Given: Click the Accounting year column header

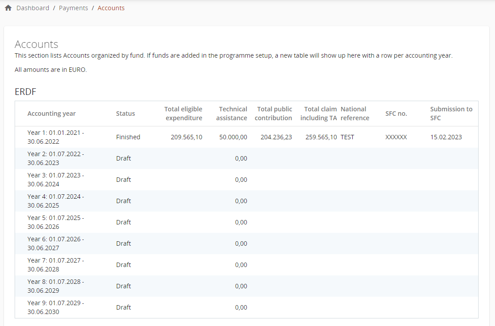Looking at the screenshot, I should 51,114.
